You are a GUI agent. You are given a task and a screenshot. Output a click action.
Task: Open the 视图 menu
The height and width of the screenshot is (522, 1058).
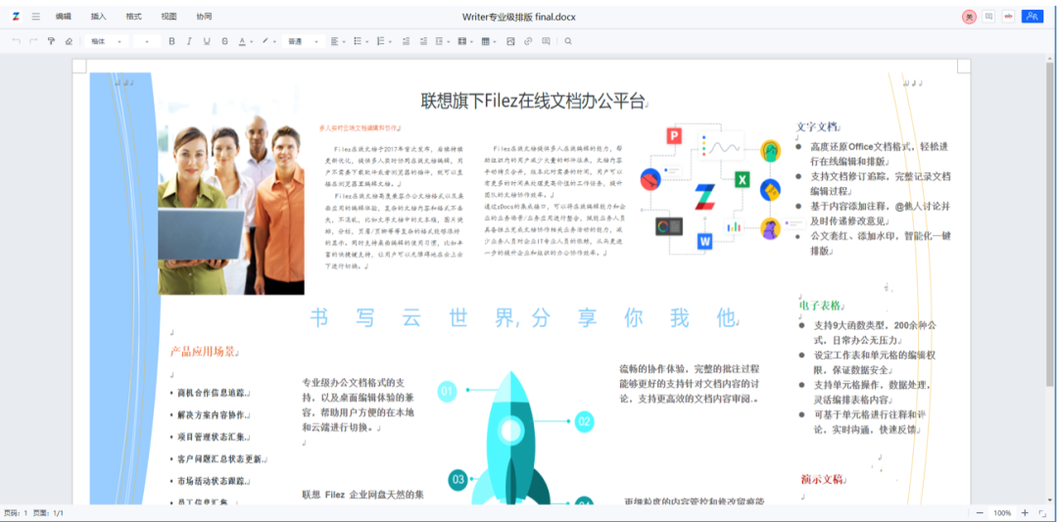[168, 17]
